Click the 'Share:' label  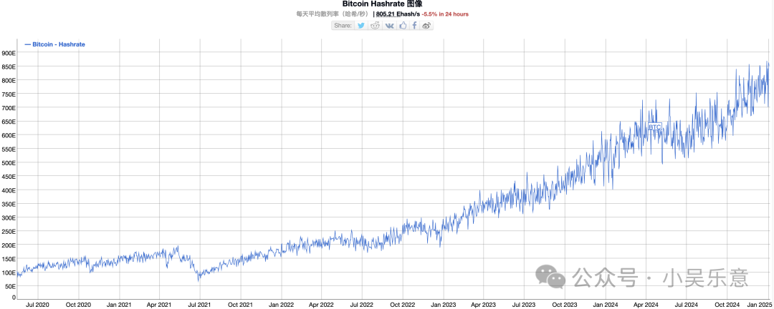point(343,25)
